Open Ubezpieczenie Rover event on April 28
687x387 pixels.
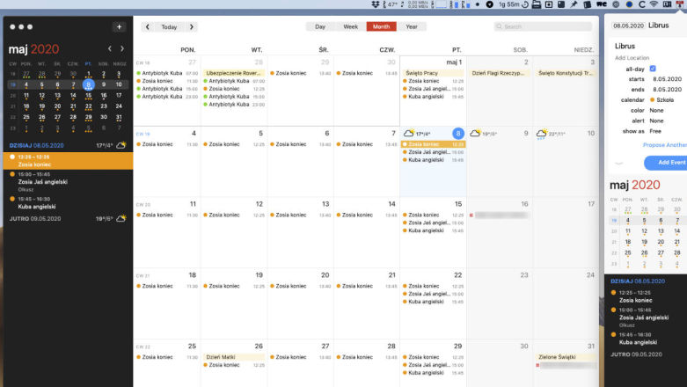coord(233,73)
